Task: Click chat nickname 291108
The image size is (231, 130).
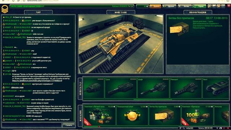Action: point(8,74)
